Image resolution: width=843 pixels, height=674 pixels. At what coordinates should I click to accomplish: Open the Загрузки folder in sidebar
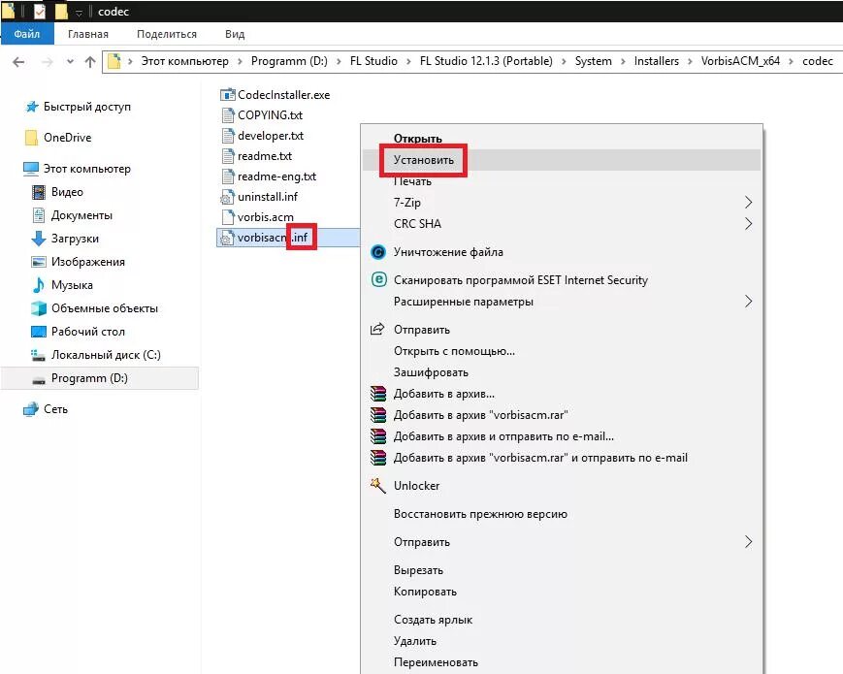66,239
